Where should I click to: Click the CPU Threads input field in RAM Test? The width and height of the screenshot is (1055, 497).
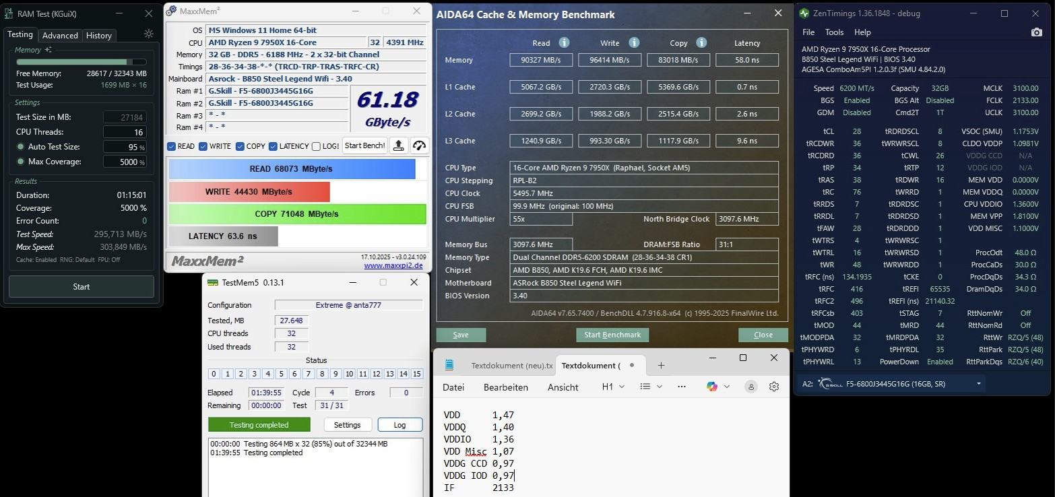[x=125, y=132]
